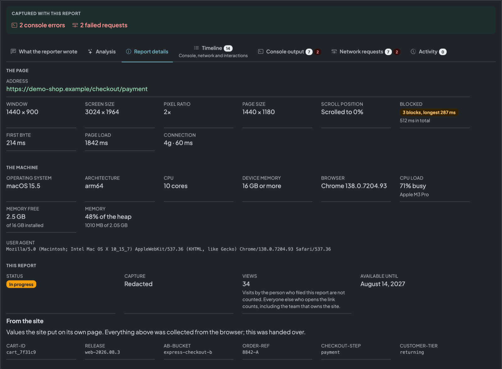The width and height of the screenshot is (502, 369).
Task: Click the window value 1440 × 900
Action: pos(22,112)
